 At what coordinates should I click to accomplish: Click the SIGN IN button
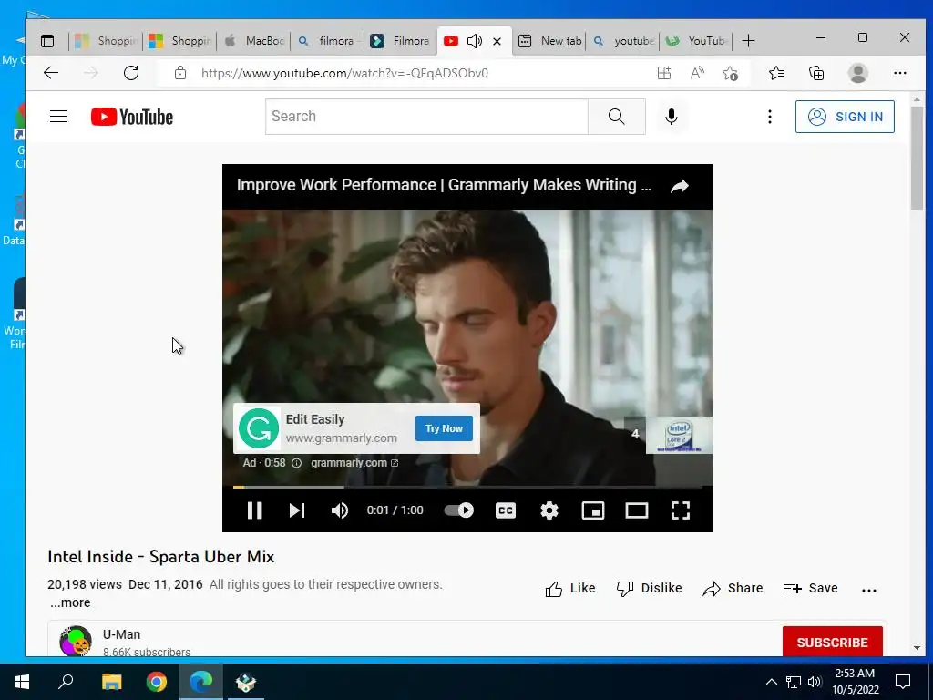coord(845,117)
